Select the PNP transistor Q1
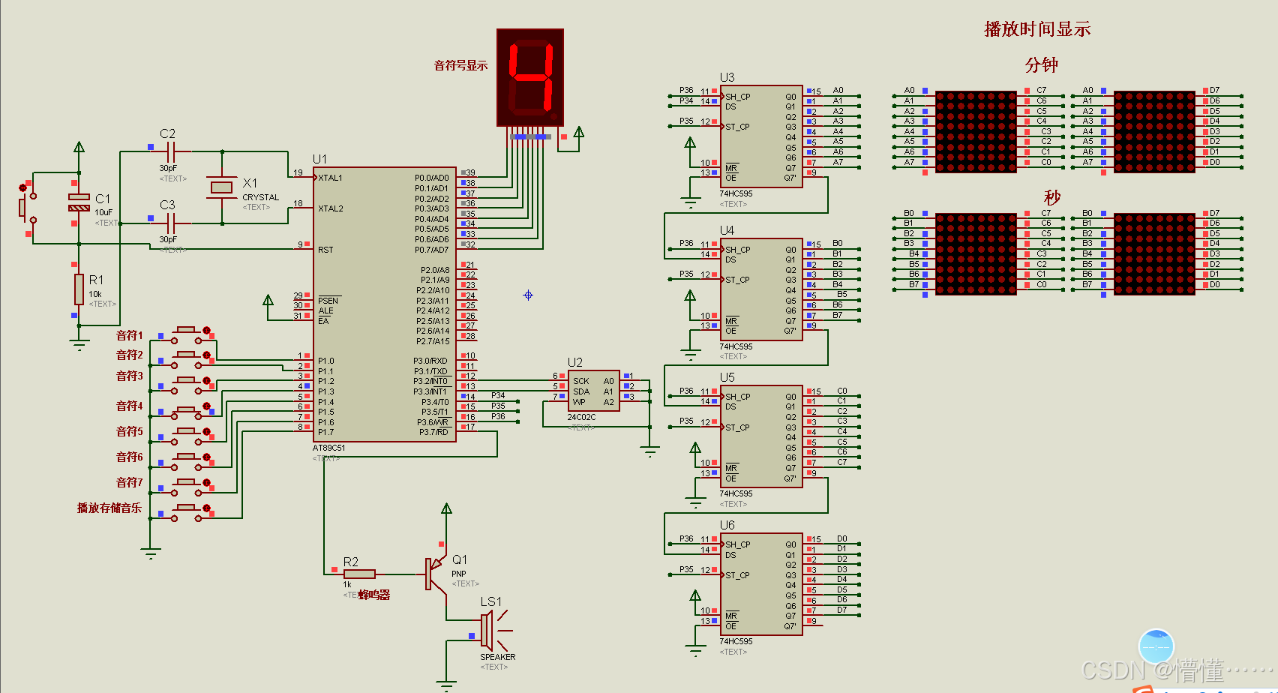This screenshot has height=693, width=1278. (435, 573)
